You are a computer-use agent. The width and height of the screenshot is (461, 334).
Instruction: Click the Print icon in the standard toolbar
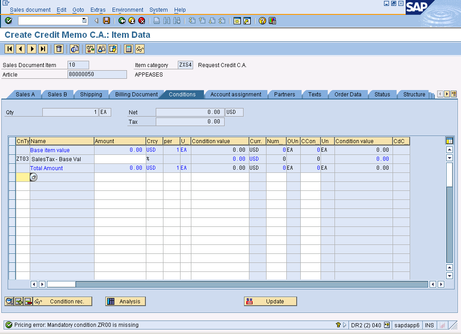(157, 21)
